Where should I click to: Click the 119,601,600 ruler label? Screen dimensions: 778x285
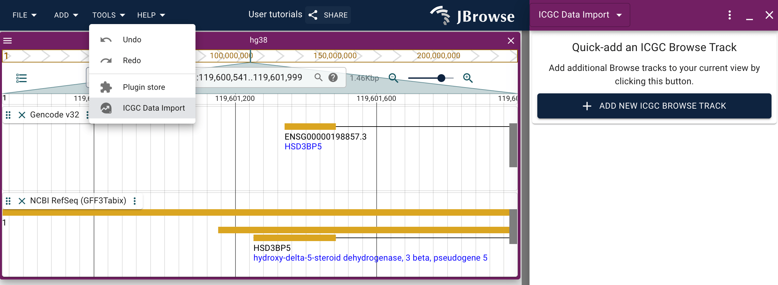pos(376,98)
